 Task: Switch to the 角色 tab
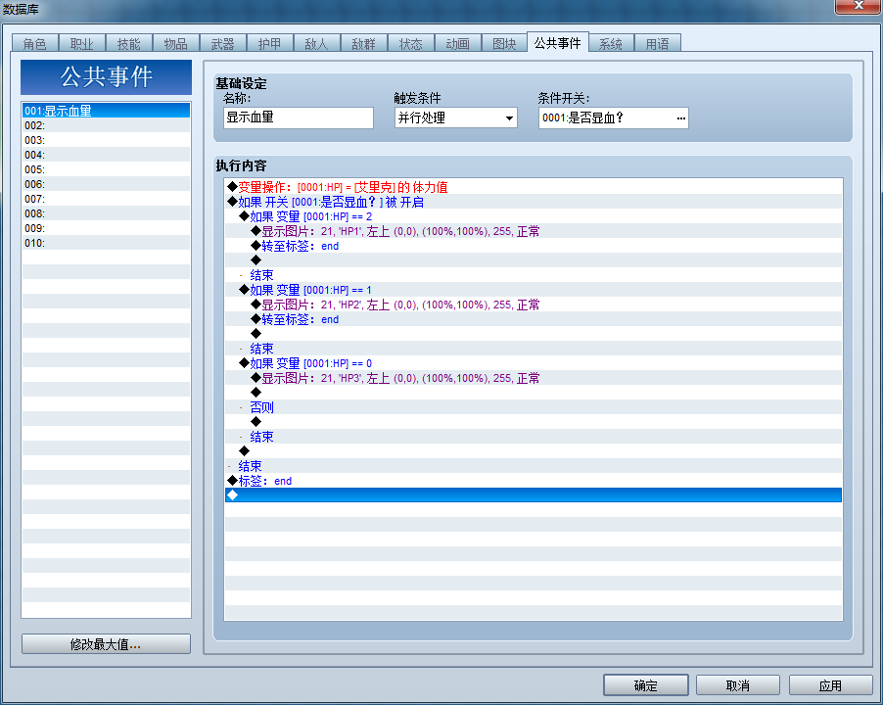coord(35,43)
